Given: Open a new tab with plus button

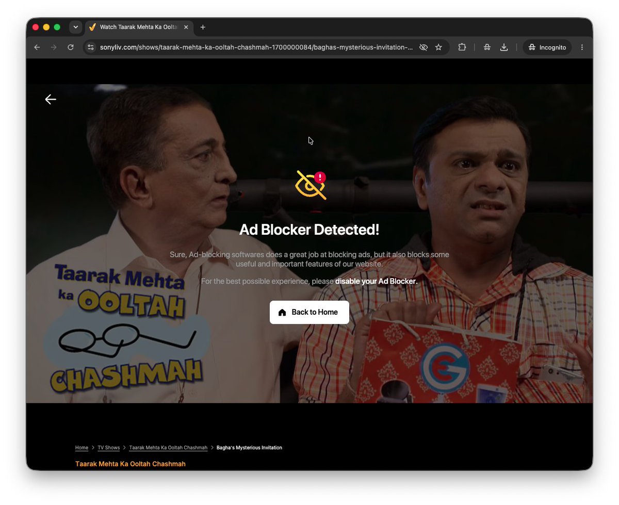Looking at the screenshot, I should click(203, 27).
